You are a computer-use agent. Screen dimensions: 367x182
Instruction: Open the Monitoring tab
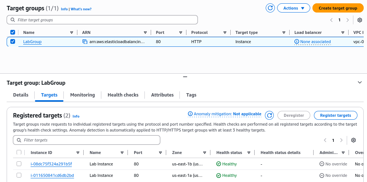pyautogui.click(x=82, y=95)
